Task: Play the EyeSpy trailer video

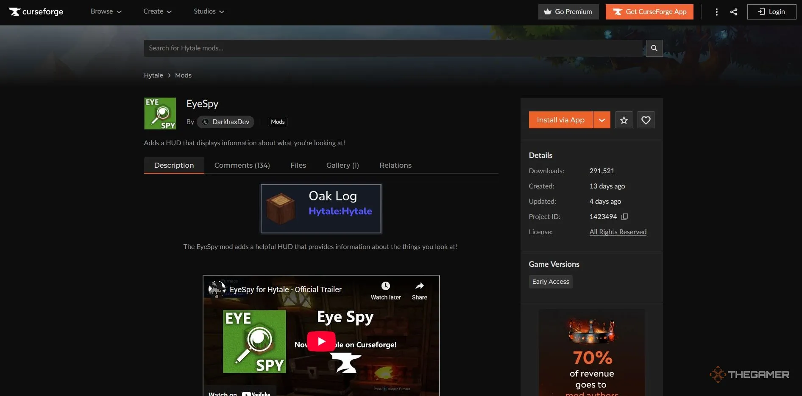Action: [321, 341]
